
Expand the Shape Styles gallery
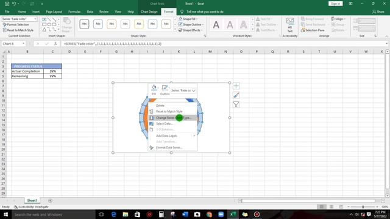(x=175, y=30)
